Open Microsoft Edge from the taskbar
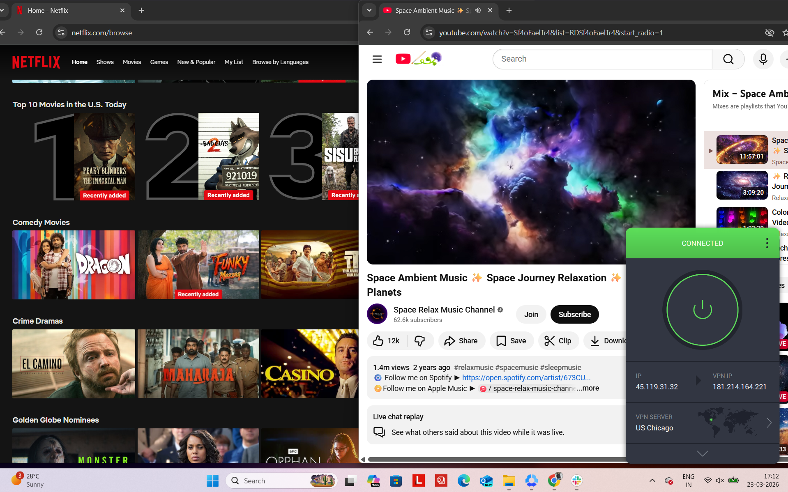Image resolution: width=788 pixels, height=492 pixels. [x=463, y=481]
